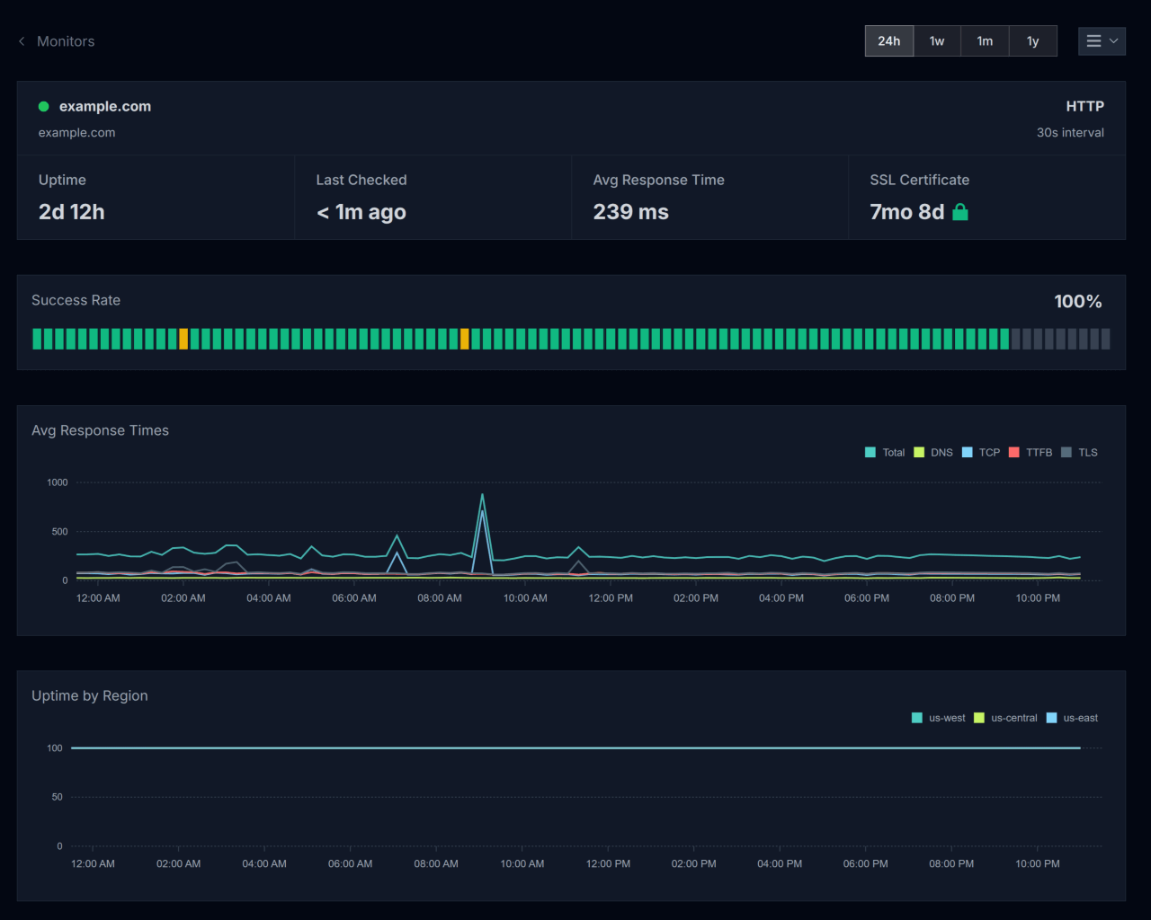The image size is (1151, 920).
Task: Click the green online status dot
Action: pyautogui.click(x=43, y=107)
